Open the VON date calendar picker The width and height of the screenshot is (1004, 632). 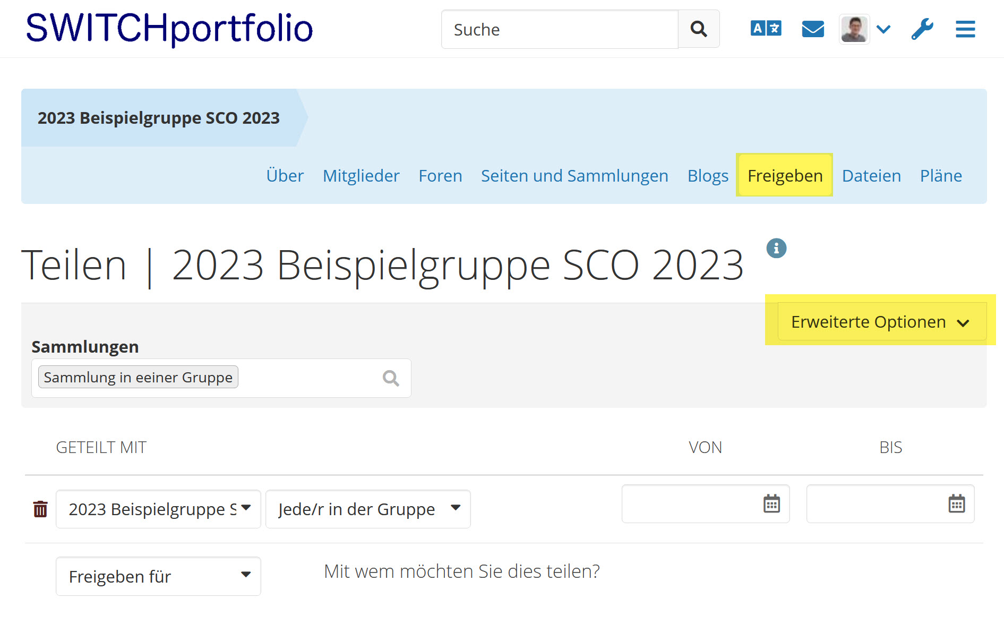coord(771,503)
